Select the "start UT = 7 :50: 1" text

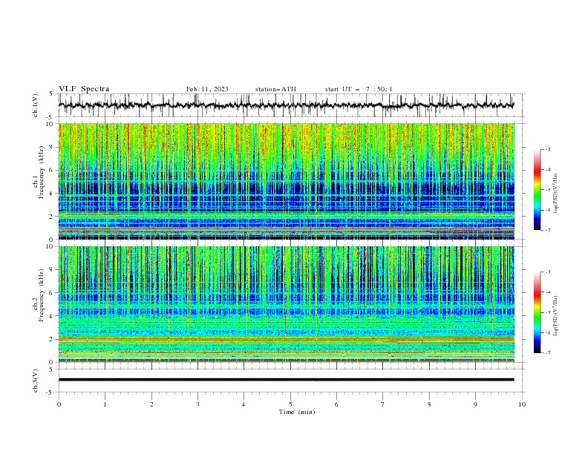pyautogui.click(x=359, y=89)
